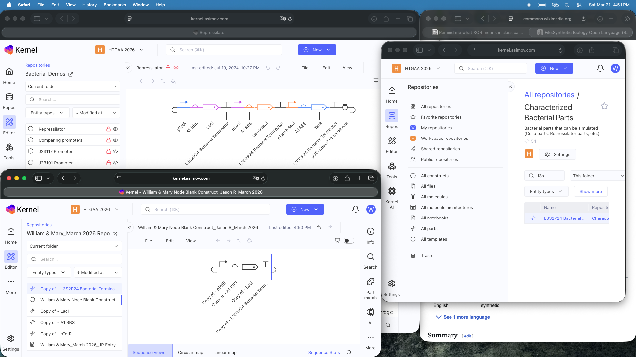
Task: Open Settings button for Characterized Bacterial Parts
Action: click(x=557, y=154)
